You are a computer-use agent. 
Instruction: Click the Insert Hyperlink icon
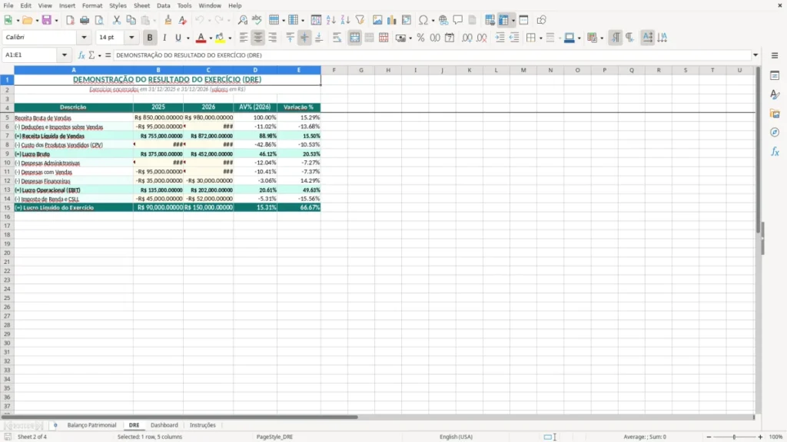click(443, 20)
